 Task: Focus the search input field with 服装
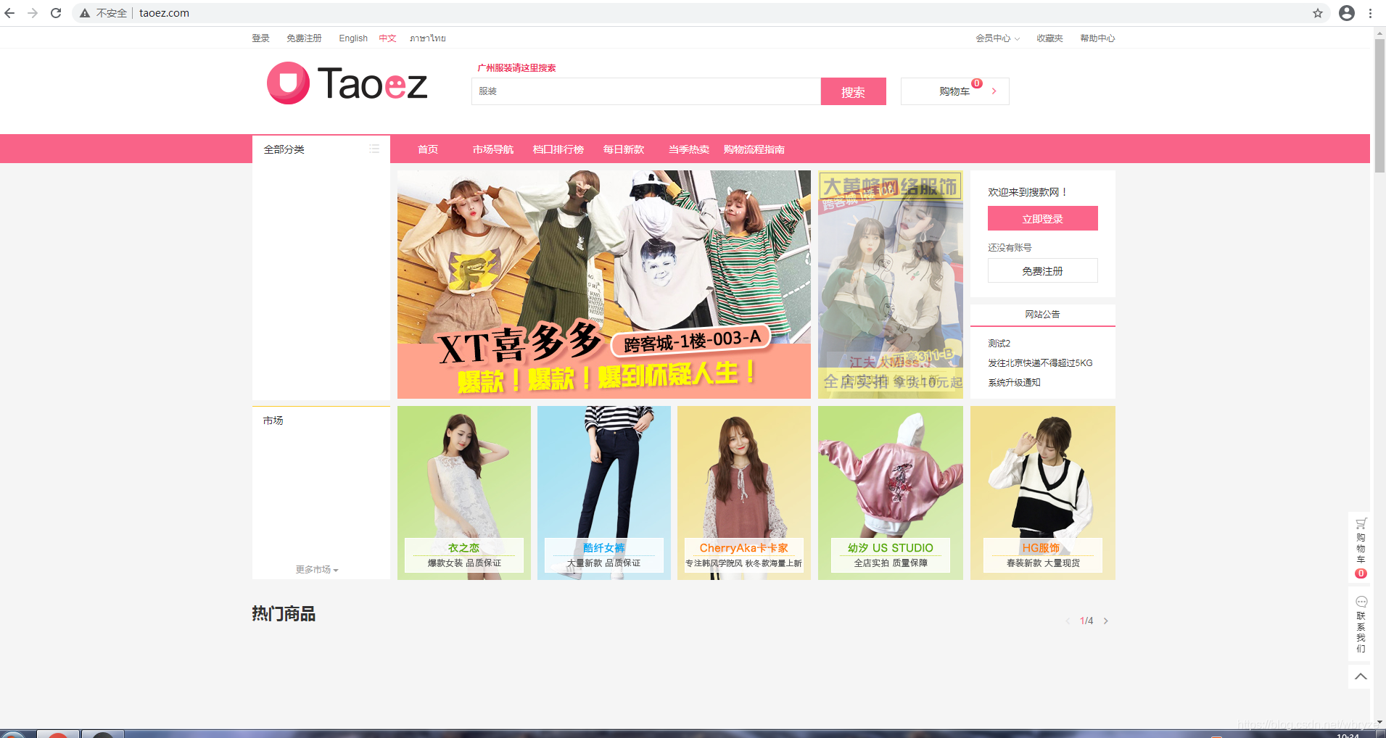[x=646, y=91]
